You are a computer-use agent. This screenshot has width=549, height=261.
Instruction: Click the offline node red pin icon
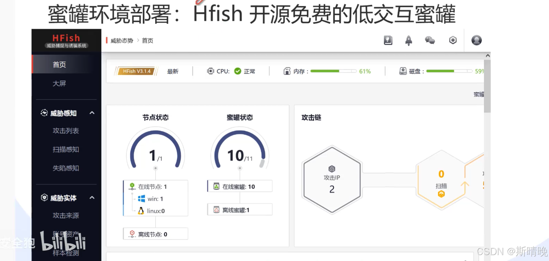pyautogui.click(x=132, y=234)
